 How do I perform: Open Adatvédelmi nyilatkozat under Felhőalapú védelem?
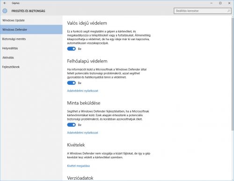[82, 90]
